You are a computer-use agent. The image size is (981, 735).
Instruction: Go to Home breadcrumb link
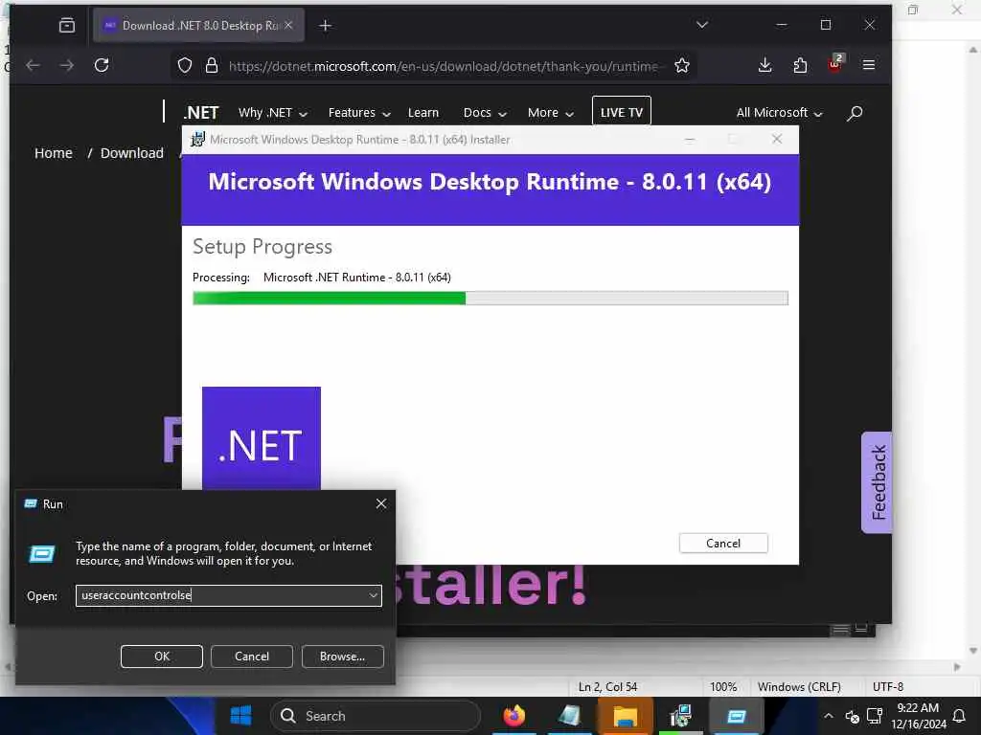coord(54,153)
